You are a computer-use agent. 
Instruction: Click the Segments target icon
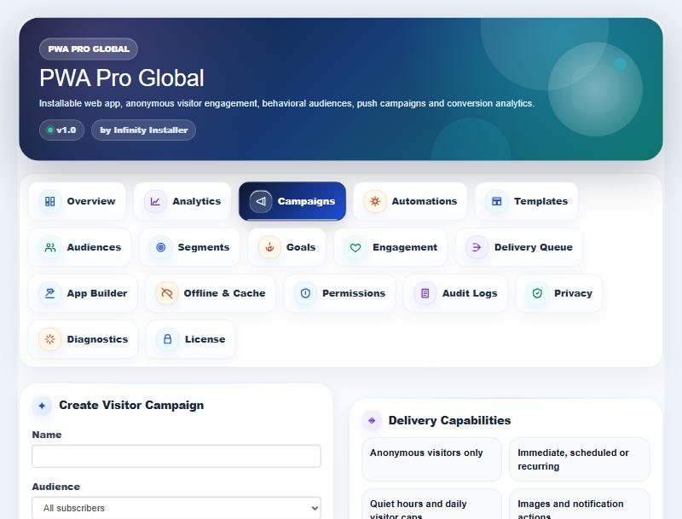click(161, 247)
